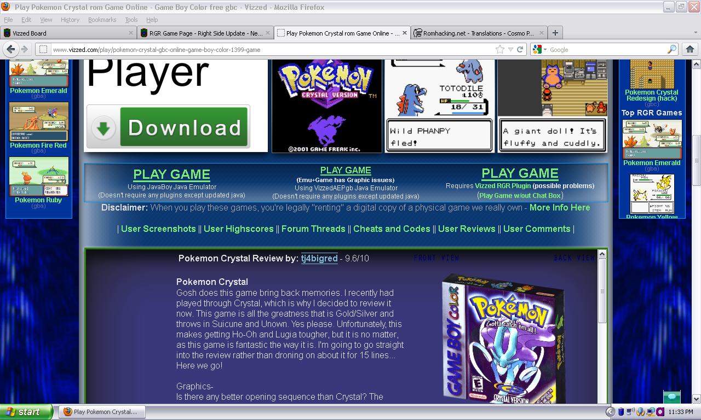
Task: Open Pokemon Emerald under Top RGR Games
Action: 652,163
